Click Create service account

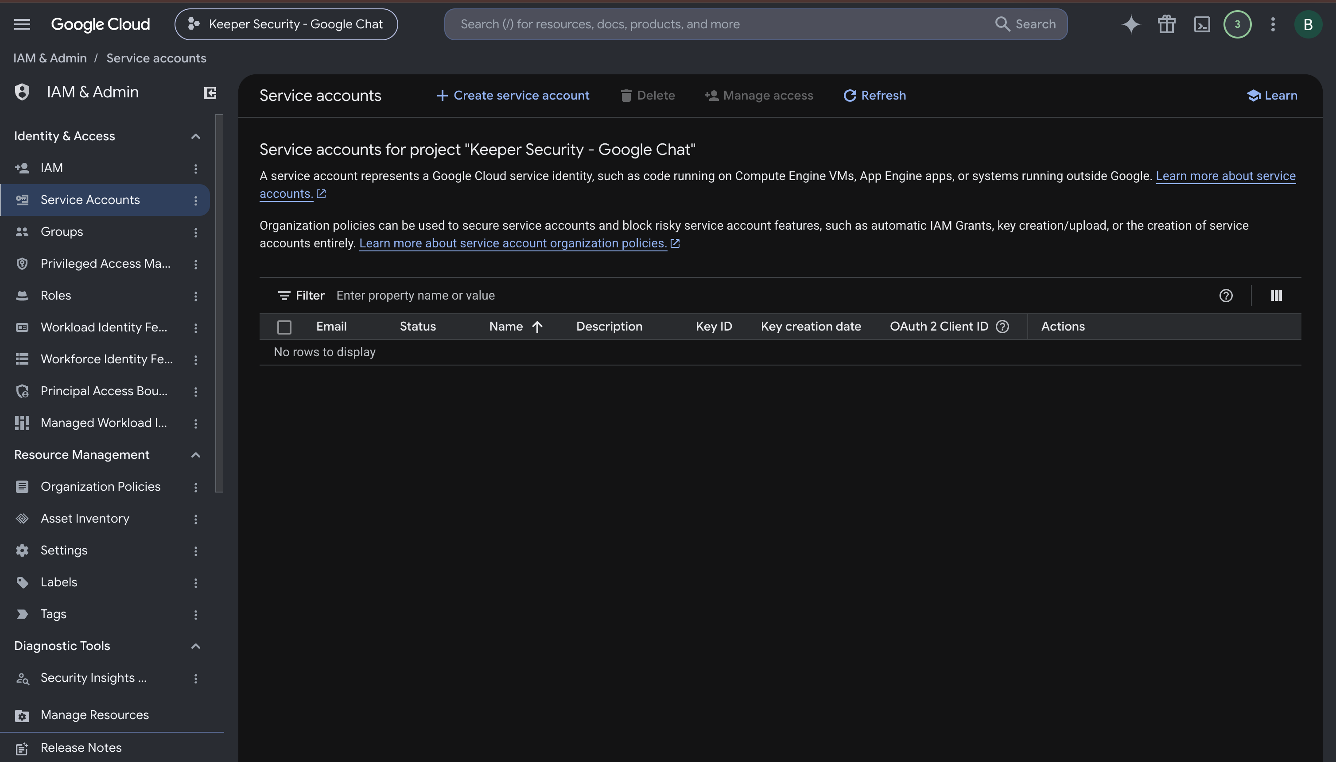(x=513, y=95)
